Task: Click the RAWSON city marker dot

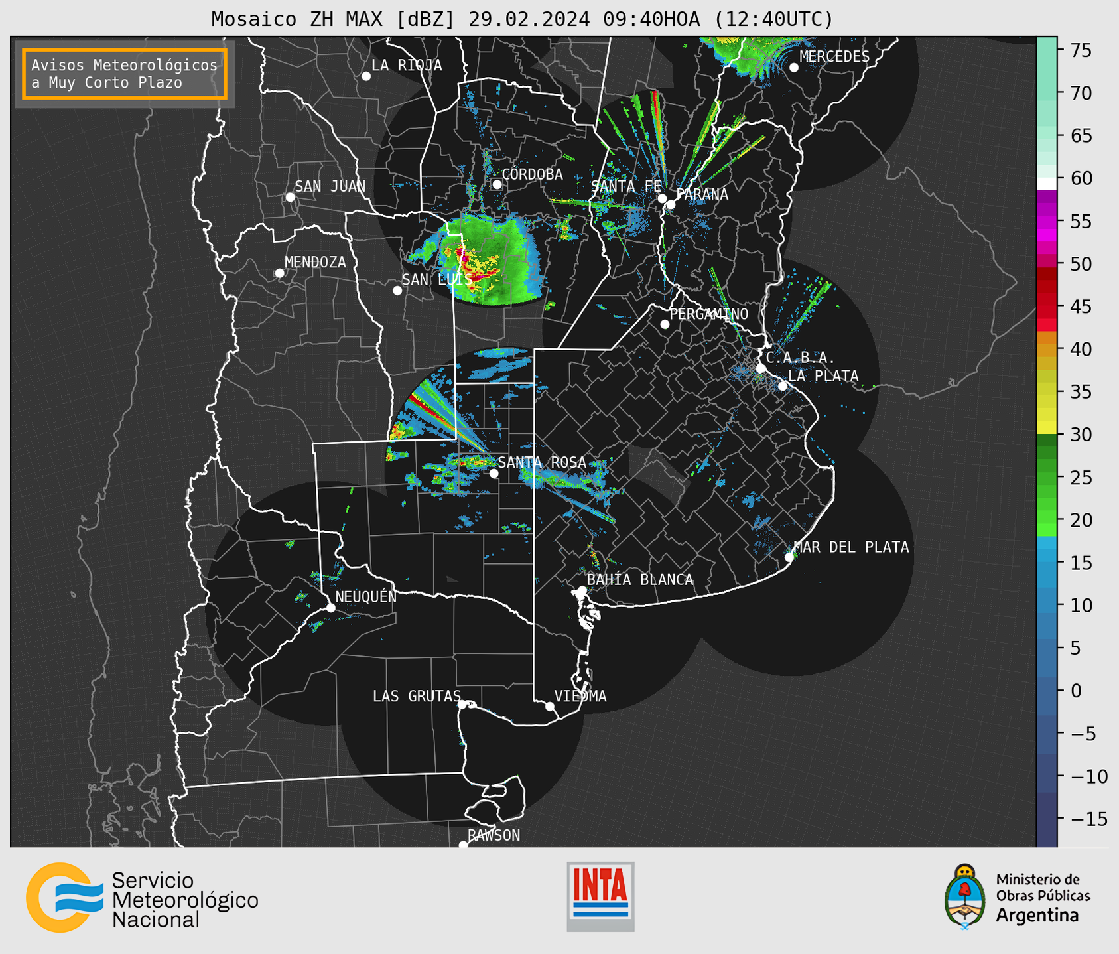Action: point(463,845)
